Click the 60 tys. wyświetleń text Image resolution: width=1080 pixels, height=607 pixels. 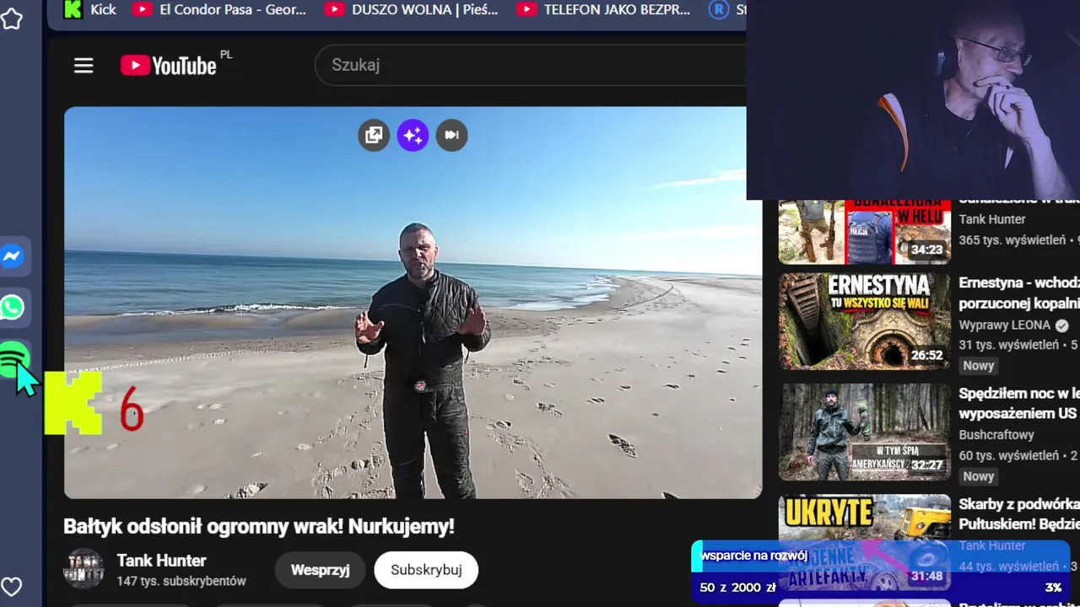[1009, 455]
